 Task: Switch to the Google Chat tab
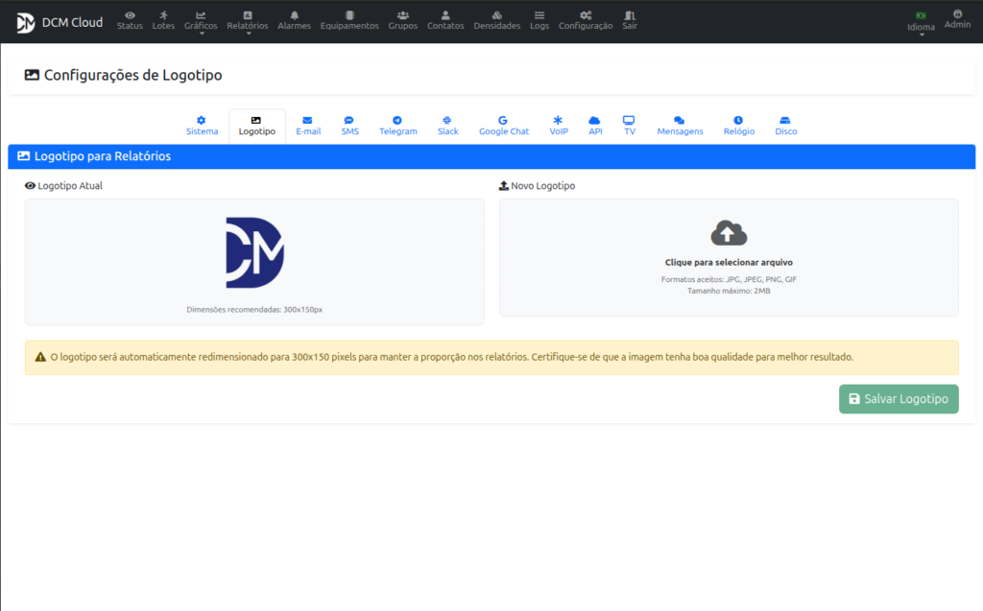(x=503, y=126)
